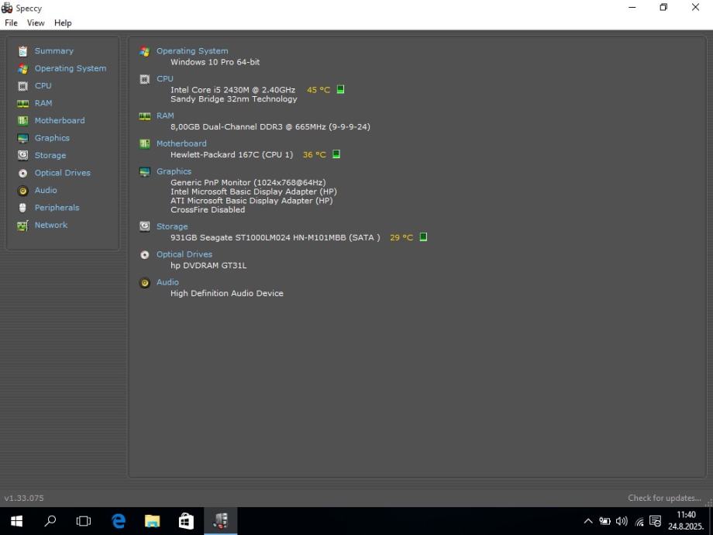713x535 pixels.
Task: Click the Network card icon in sidebar
Action: point(22,225)
